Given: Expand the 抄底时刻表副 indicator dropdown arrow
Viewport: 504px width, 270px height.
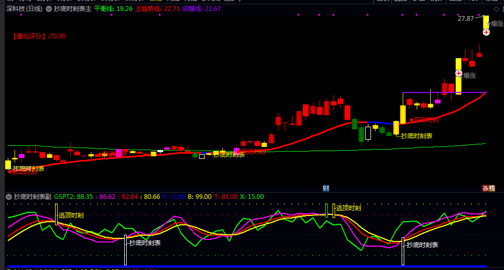Looking at the screenshot, I should click(9, 197).
